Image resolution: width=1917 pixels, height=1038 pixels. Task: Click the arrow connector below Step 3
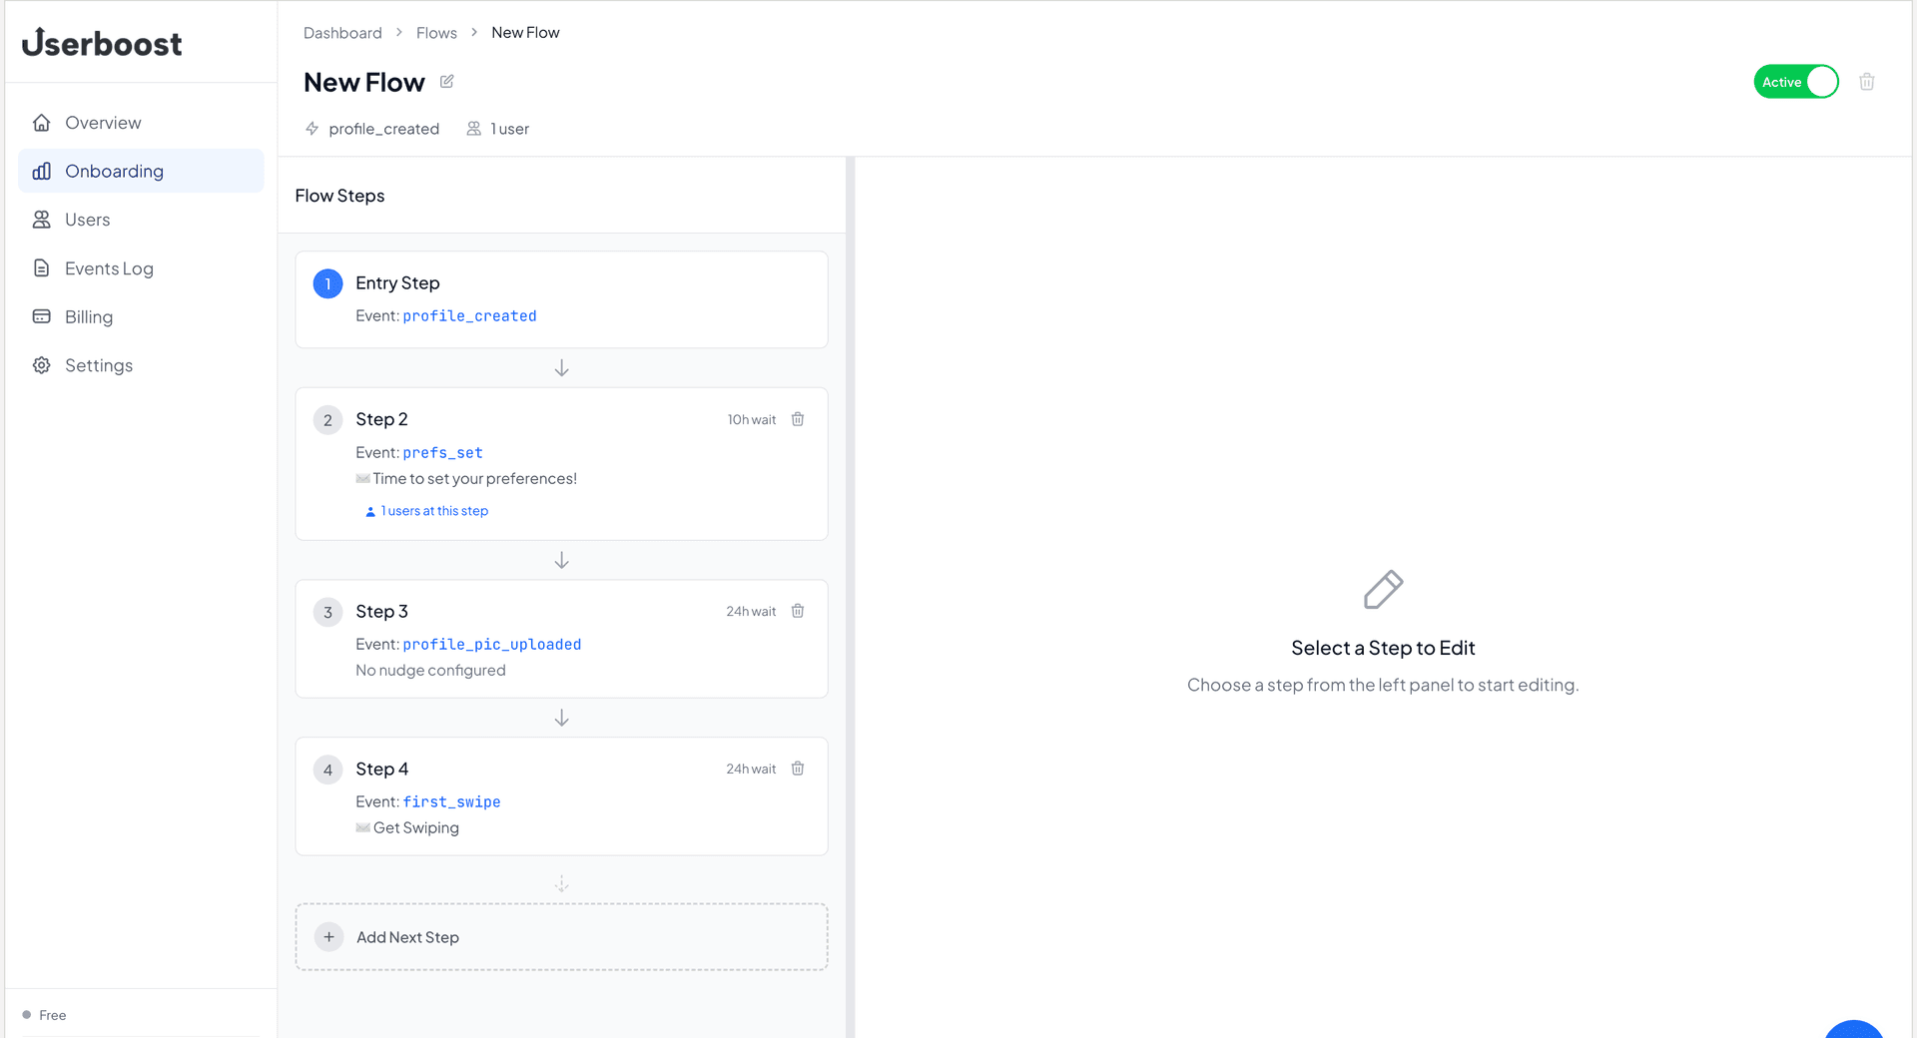point(561,718)
